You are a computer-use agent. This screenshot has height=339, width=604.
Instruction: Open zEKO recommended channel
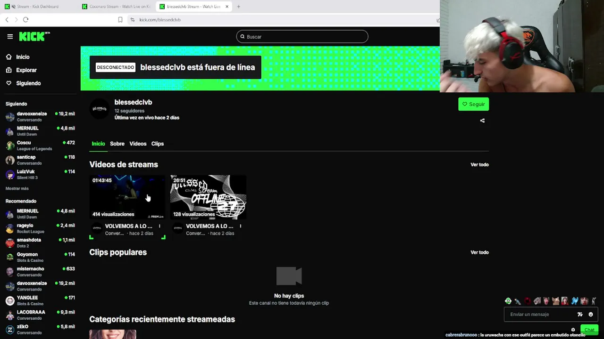[x=40, y=329]
